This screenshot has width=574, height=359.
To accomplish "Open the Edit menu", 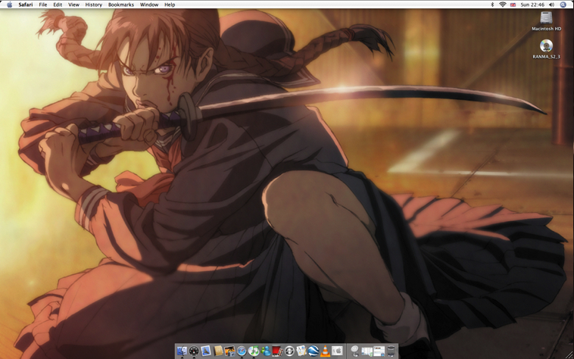I will point(58,5).
